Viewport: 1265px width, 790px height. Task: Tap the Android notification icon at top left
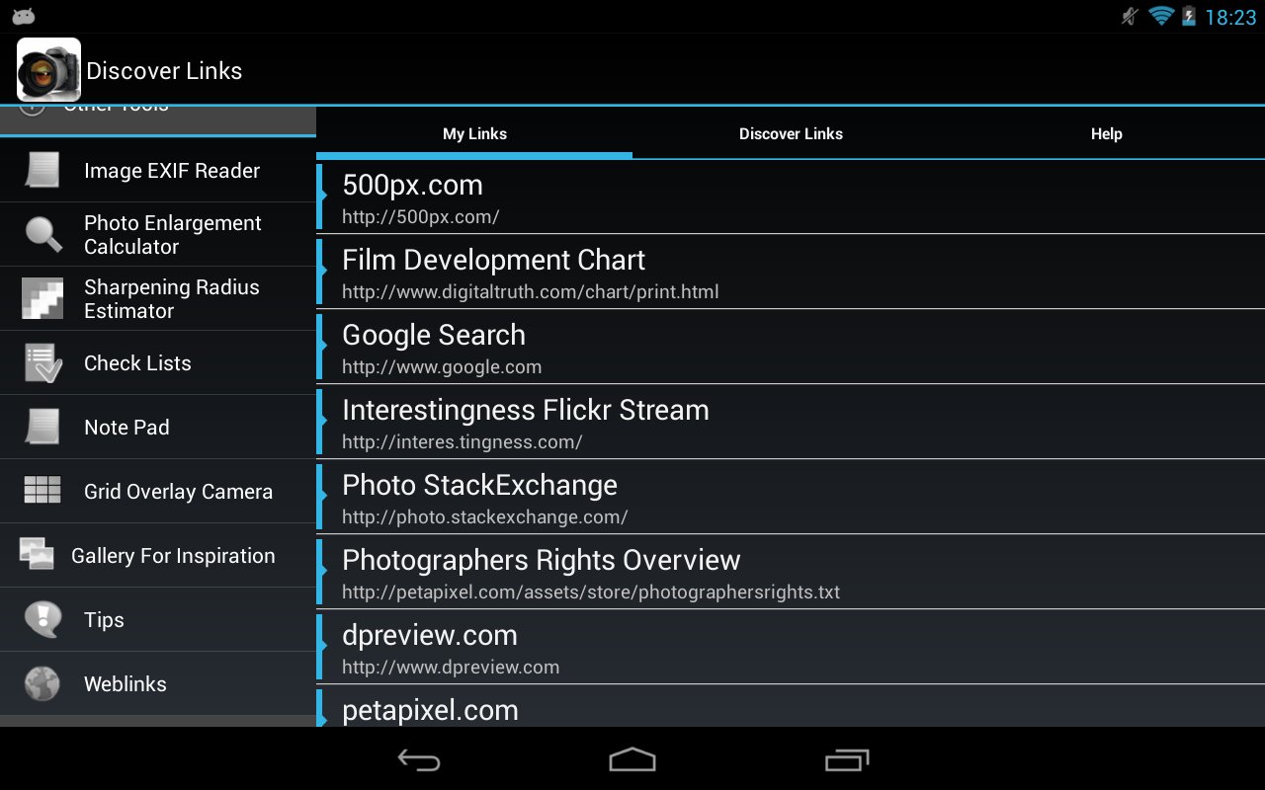click(x=24, y=16)
